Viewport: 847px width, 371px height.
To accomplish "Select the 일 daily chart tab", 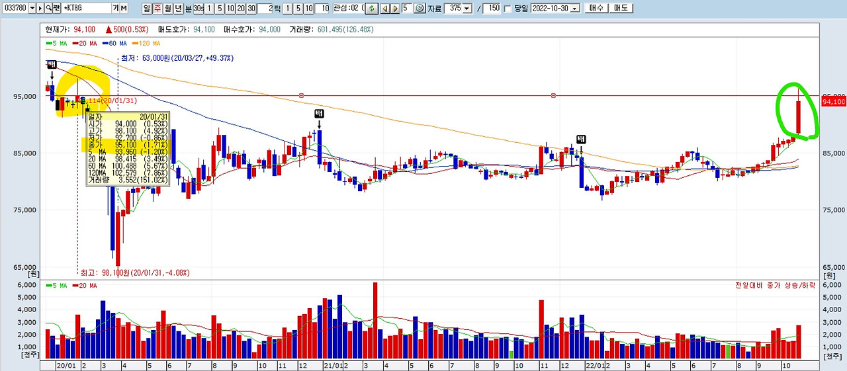I will 147,8.
